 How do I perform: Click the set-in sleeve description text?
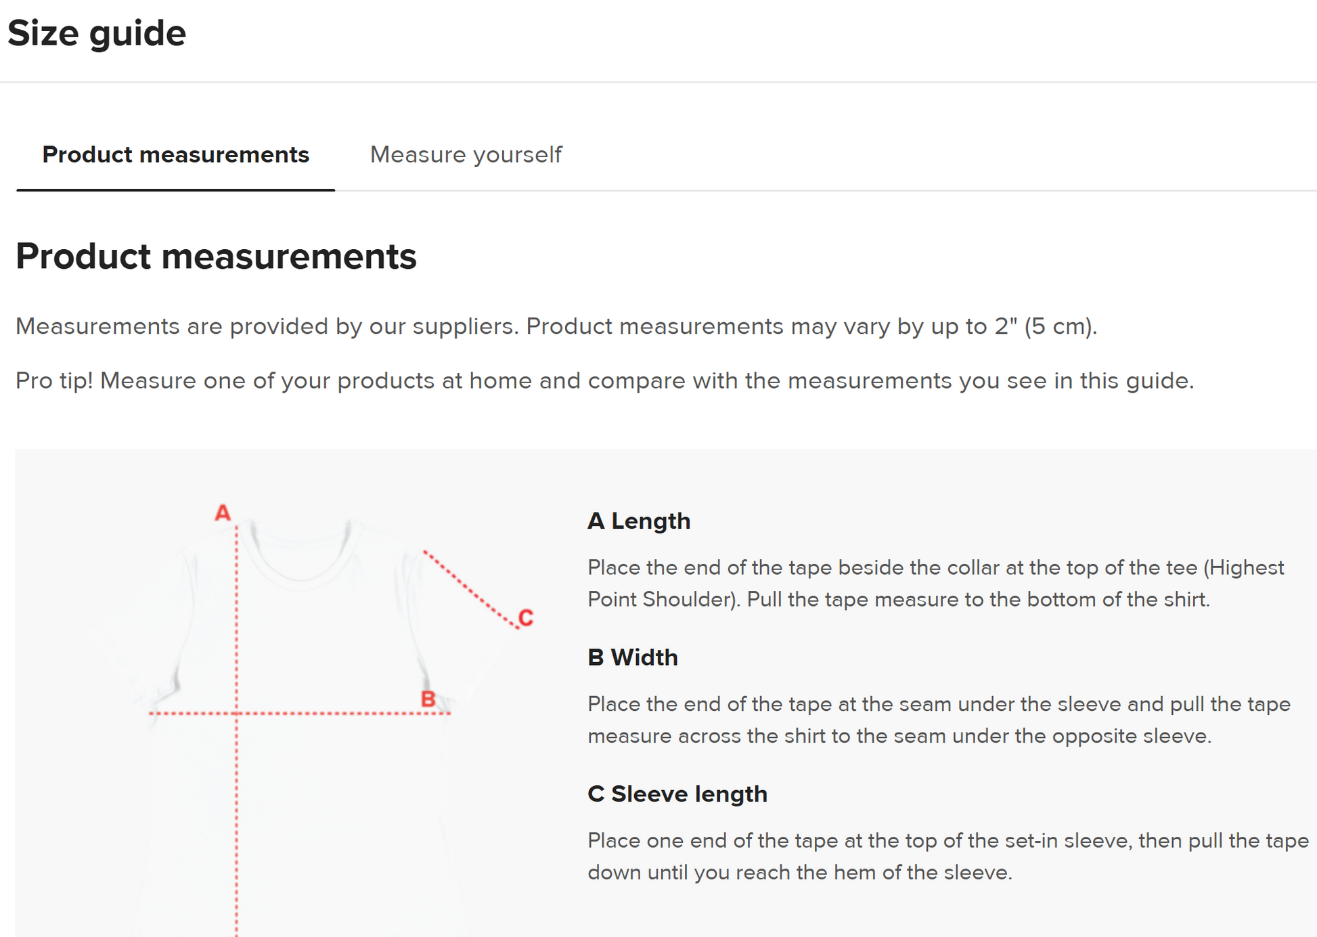[947, 856]
